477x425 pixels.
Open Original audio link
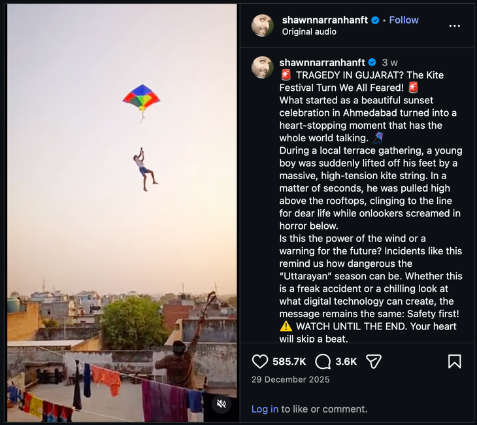click(309, 31)
